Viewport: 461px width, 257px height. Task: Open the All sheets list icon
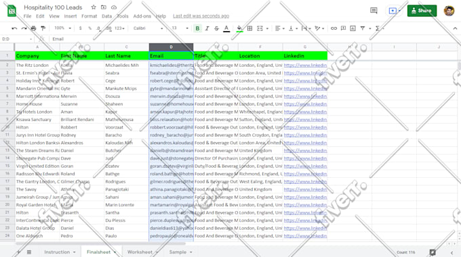29,252
